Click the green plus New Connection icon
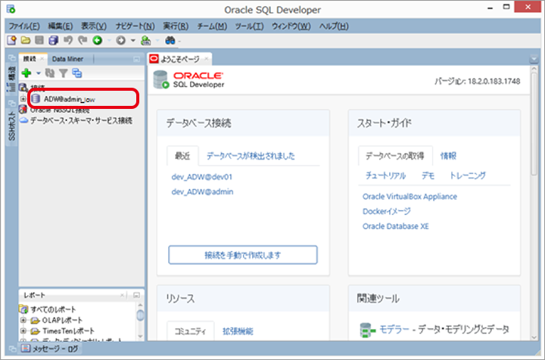Screen dimensions: 545x360 click(x=26, y=73)
